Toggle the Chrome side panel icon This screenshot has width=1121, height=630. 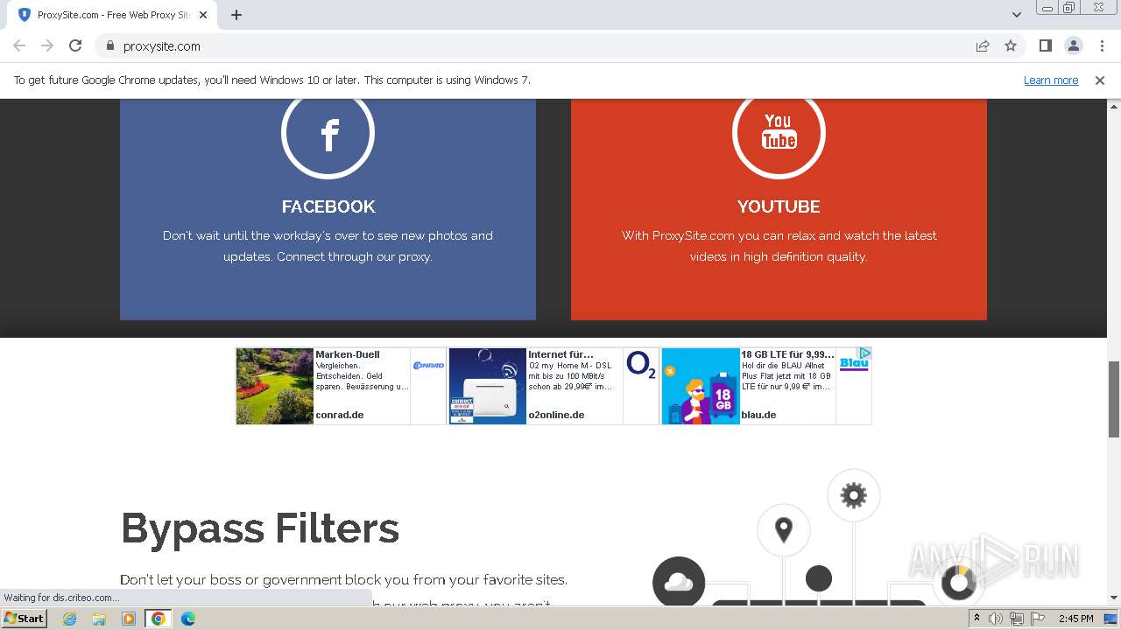(1045, 45)
